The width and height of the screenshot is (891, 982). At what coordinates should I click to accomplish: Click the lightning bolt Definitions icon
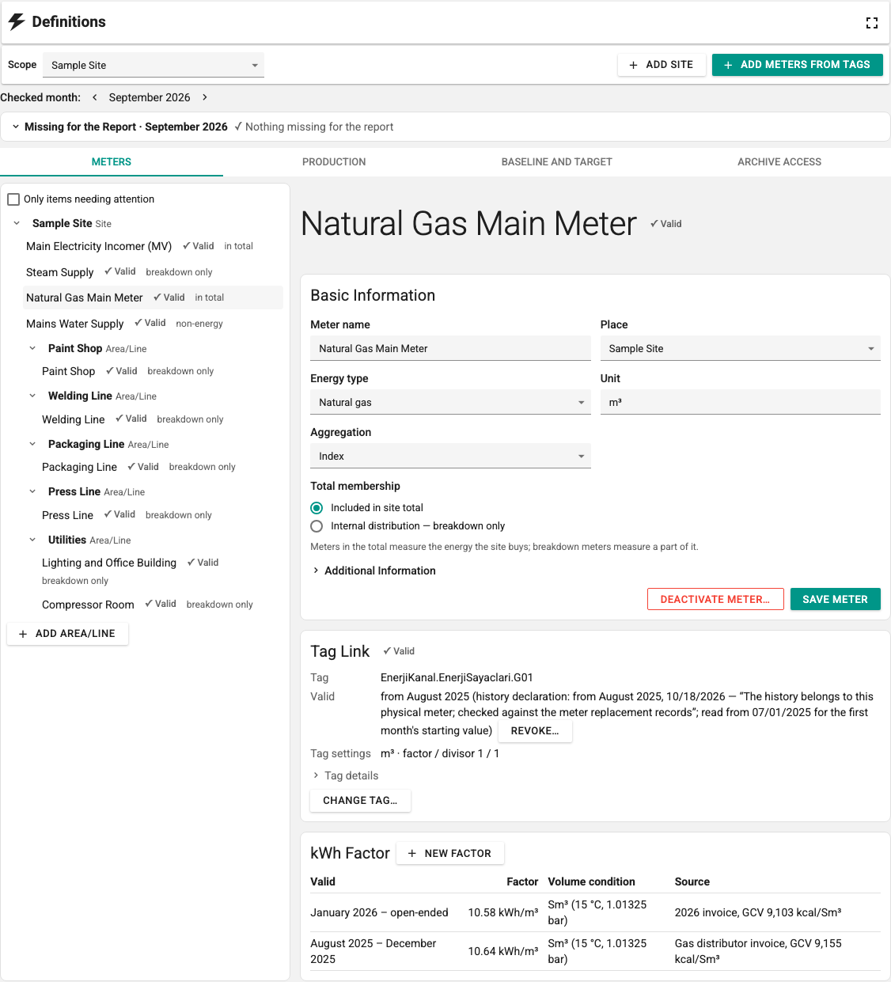(x=17, y=21)
